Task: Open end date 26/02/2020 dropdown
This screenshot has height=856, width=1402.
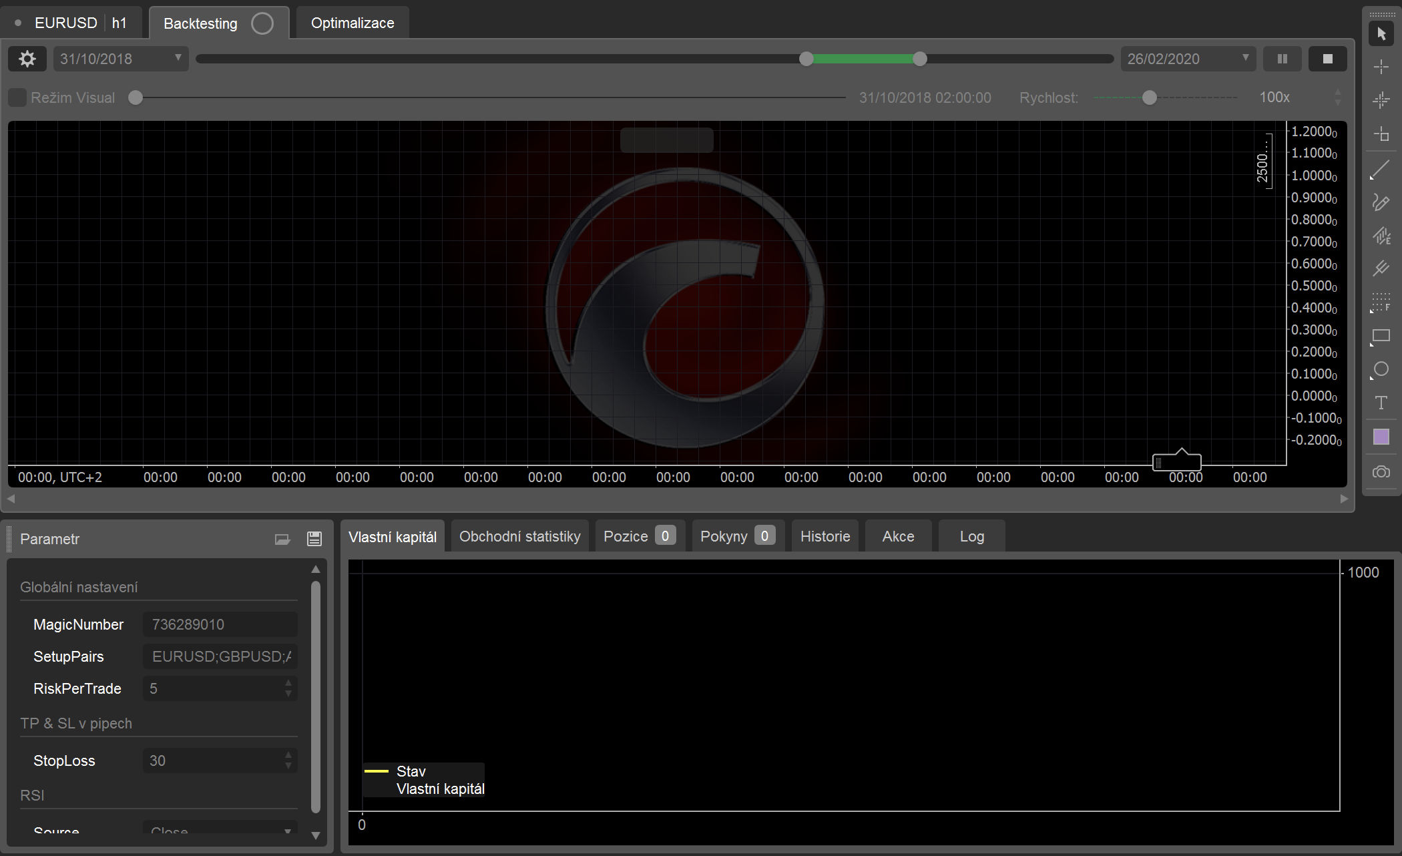Action: [1188, 59]
